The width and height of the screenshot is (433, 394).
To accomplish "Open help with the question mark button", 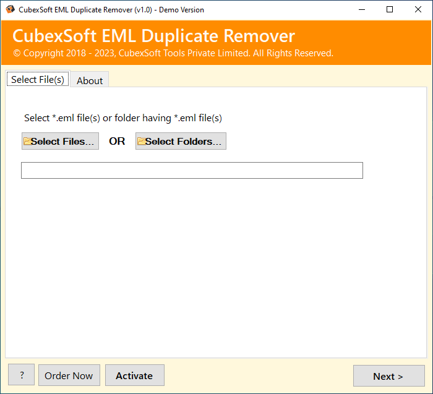I will (21, 375).
